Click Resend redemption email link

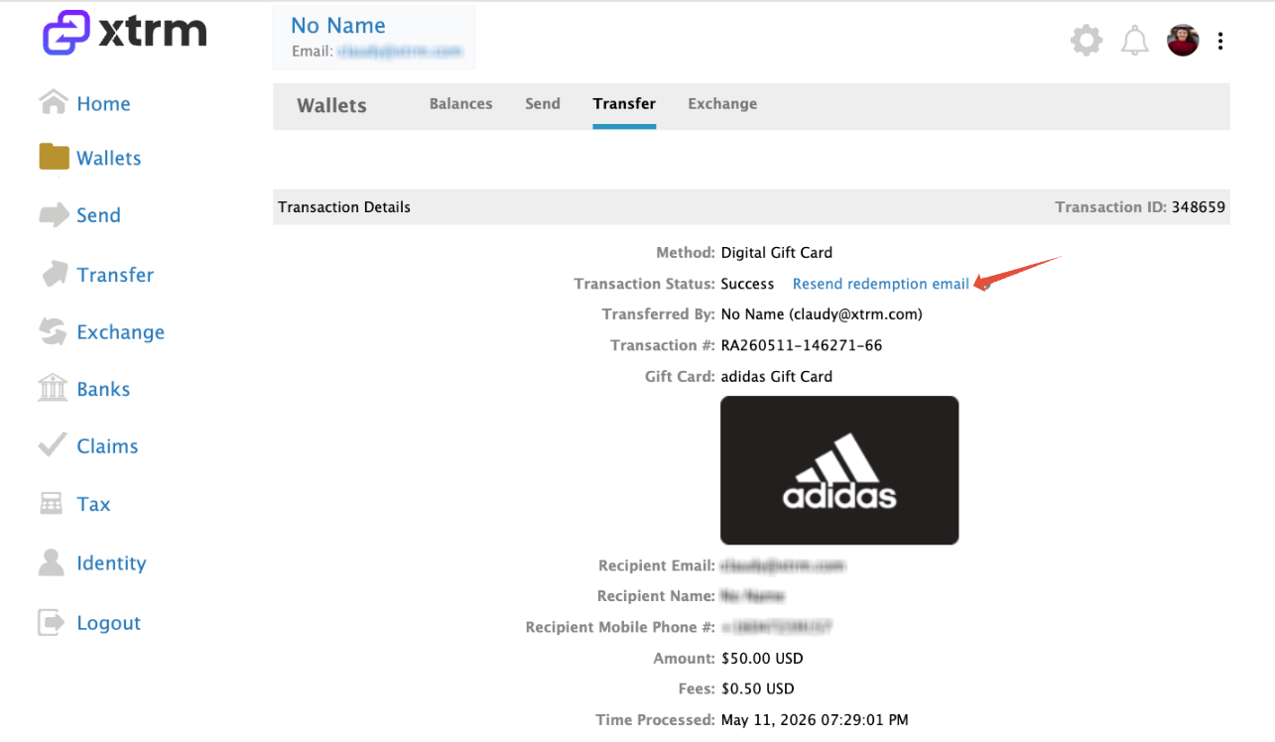881,284
